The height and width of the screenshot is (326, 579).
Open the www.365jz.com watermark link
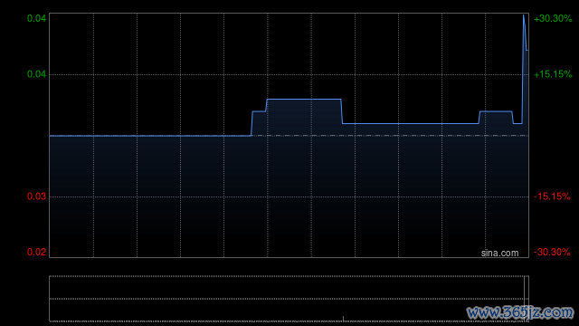tap(520, 312)
